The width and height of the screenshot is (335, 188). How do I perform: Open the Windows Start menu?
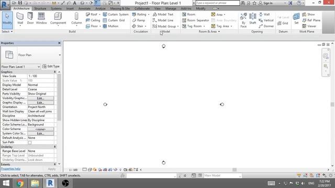6,183
